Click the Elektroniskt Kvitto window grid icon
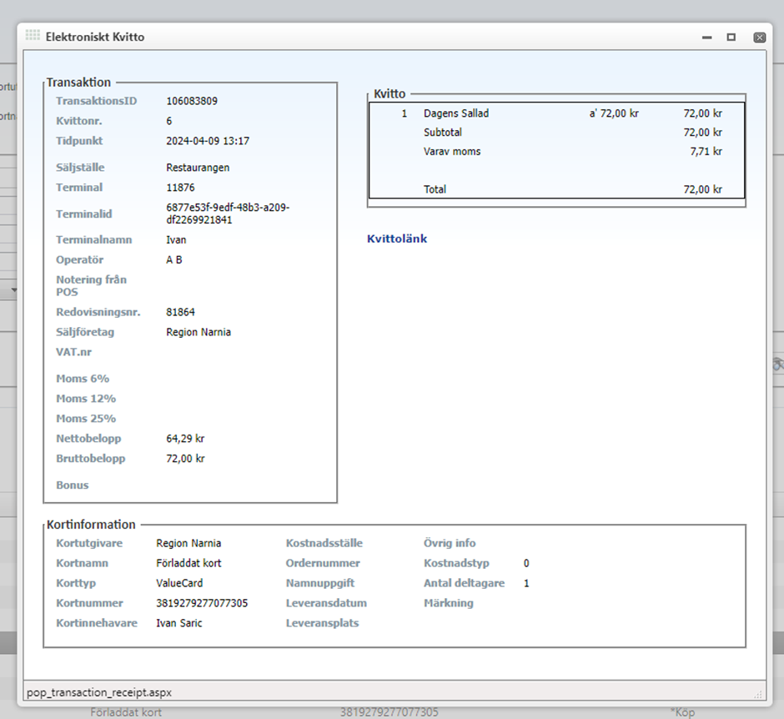 point(33,37)
